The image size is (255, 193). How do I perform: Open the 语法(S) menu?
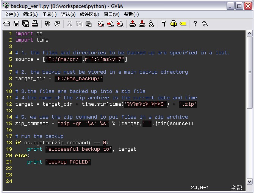pyautogui.click(x=68, y=14)
